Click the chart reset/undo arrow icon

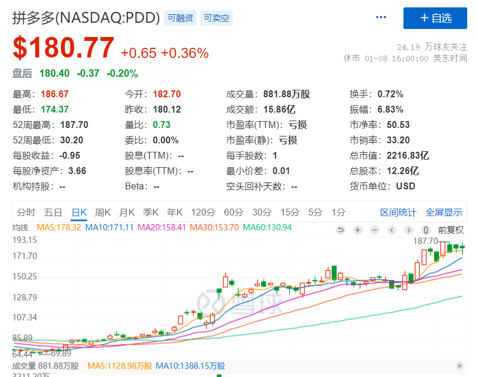(x=340, y=230)
